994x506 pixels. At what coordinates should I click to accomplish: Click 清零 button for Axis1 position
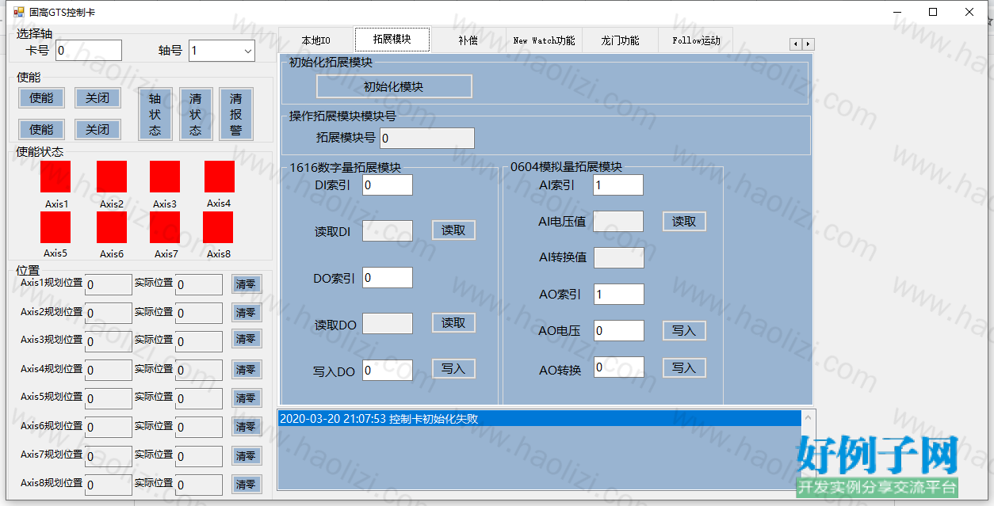point(246,283)
